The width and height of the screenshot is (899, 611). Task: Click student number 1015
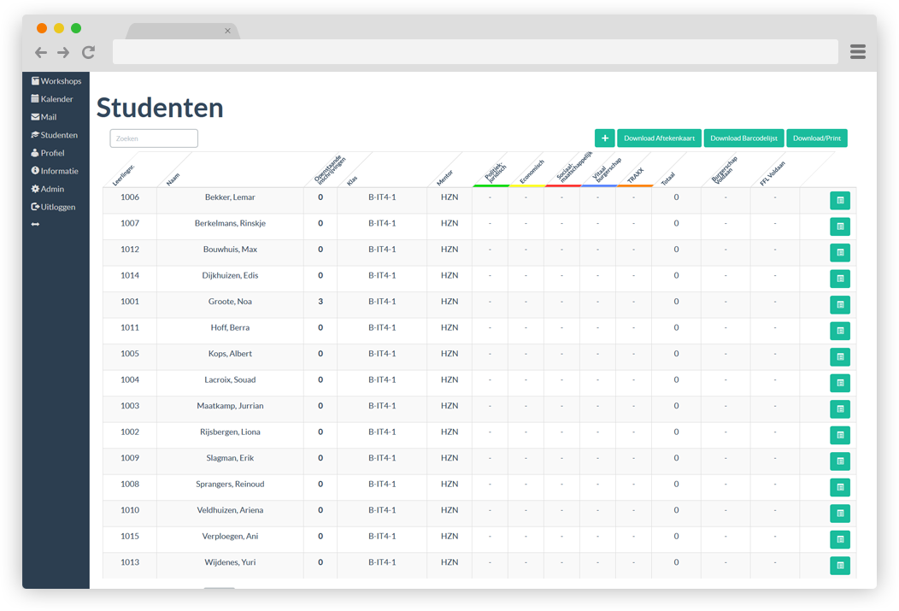tap(130, 537)
